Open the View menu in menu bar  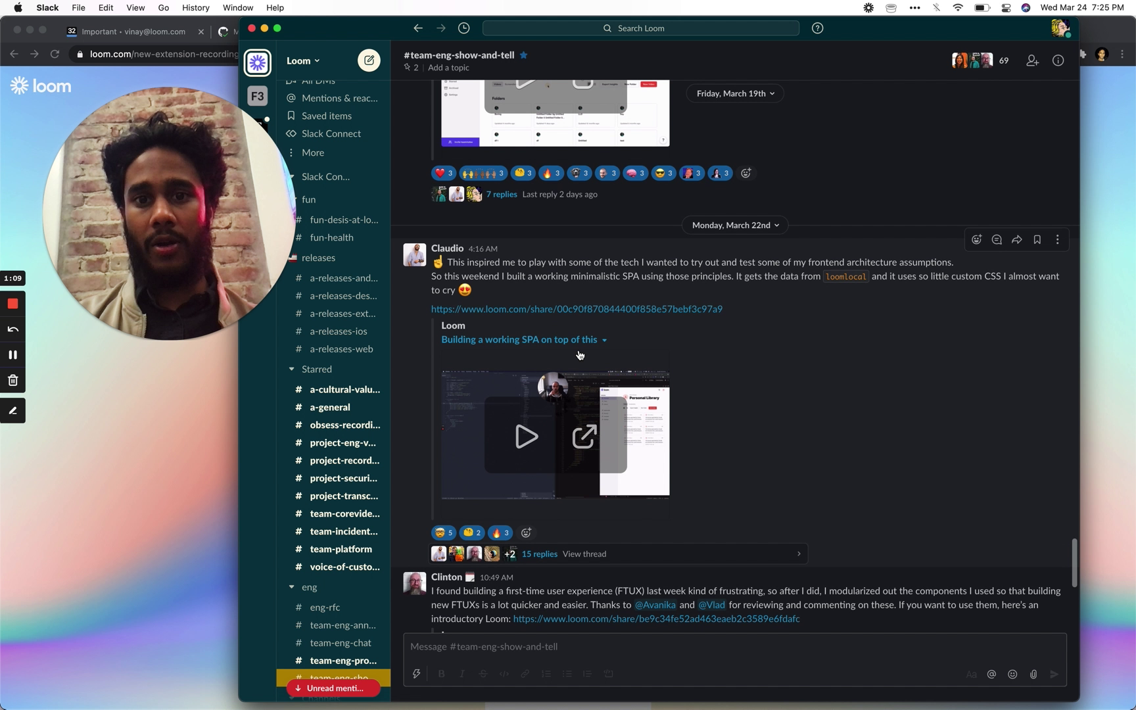tap(135, 8)
